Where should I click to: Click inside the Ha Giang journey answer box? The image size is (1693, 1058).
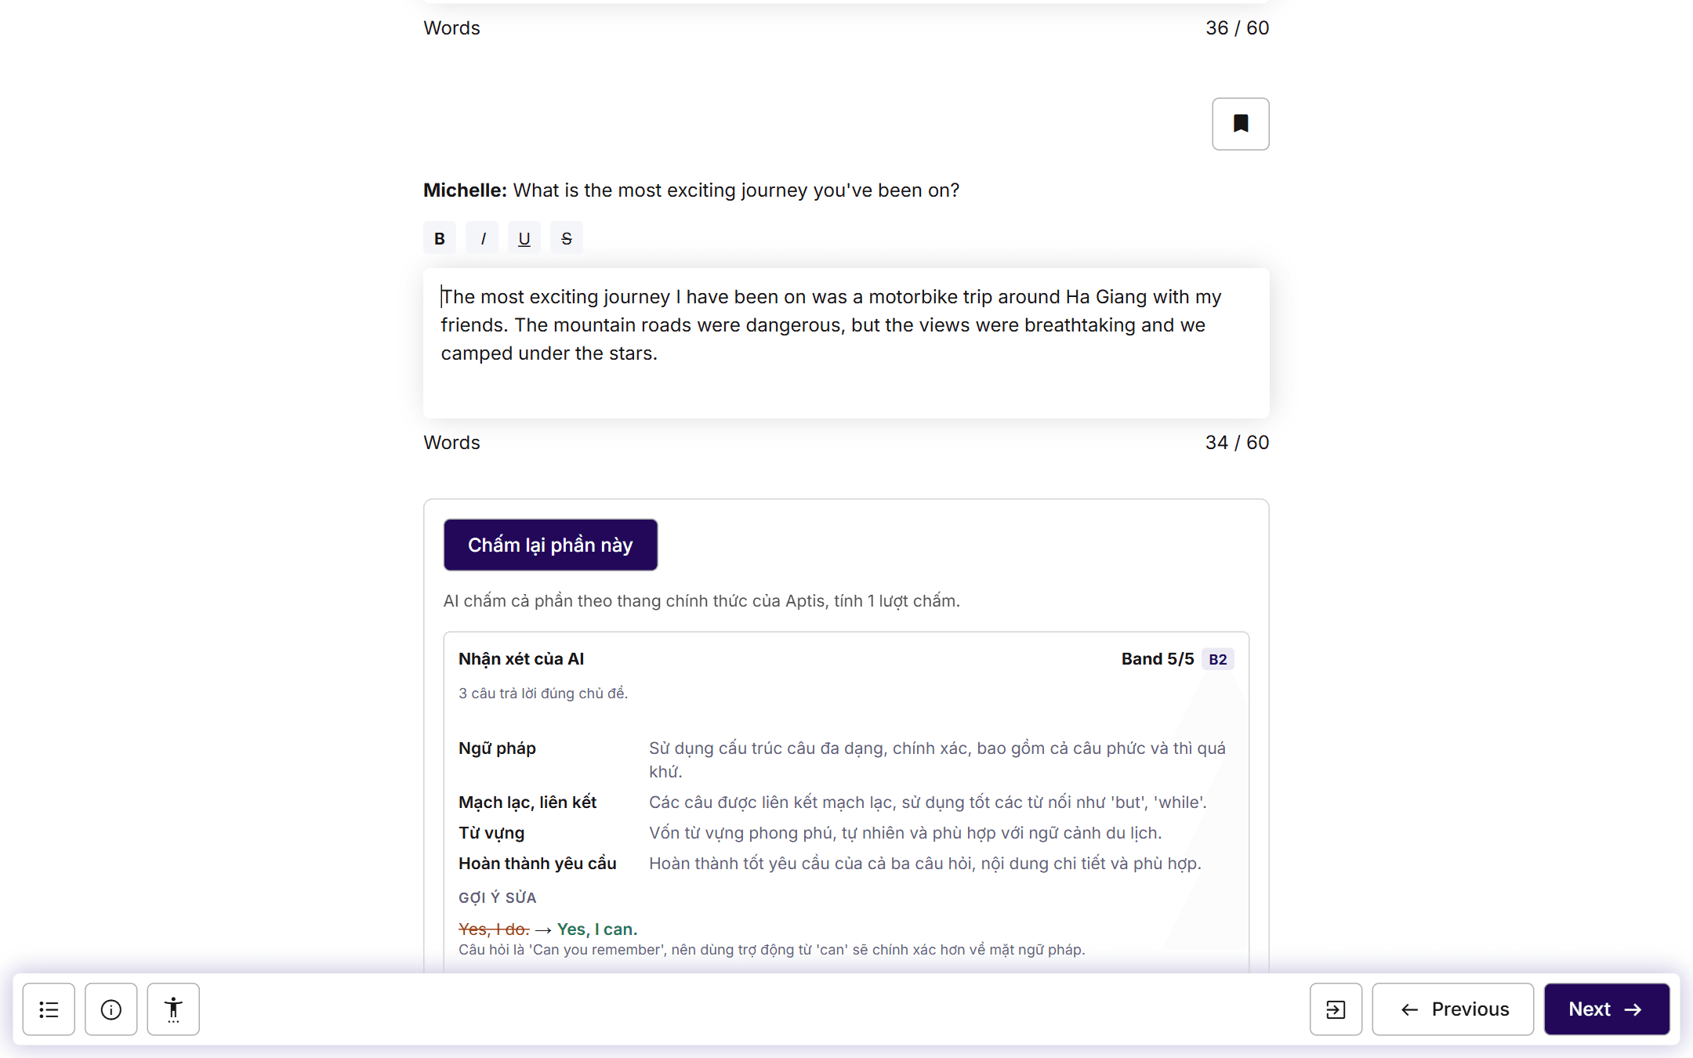pos(846,343)
